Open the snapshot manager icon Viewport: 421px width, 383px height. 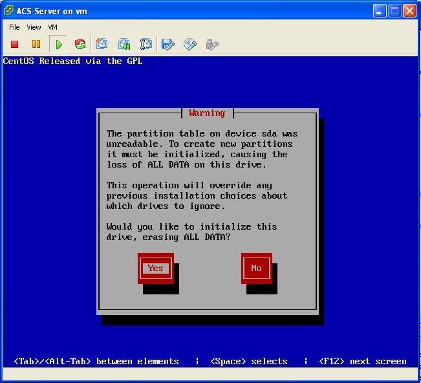point(146,44)
